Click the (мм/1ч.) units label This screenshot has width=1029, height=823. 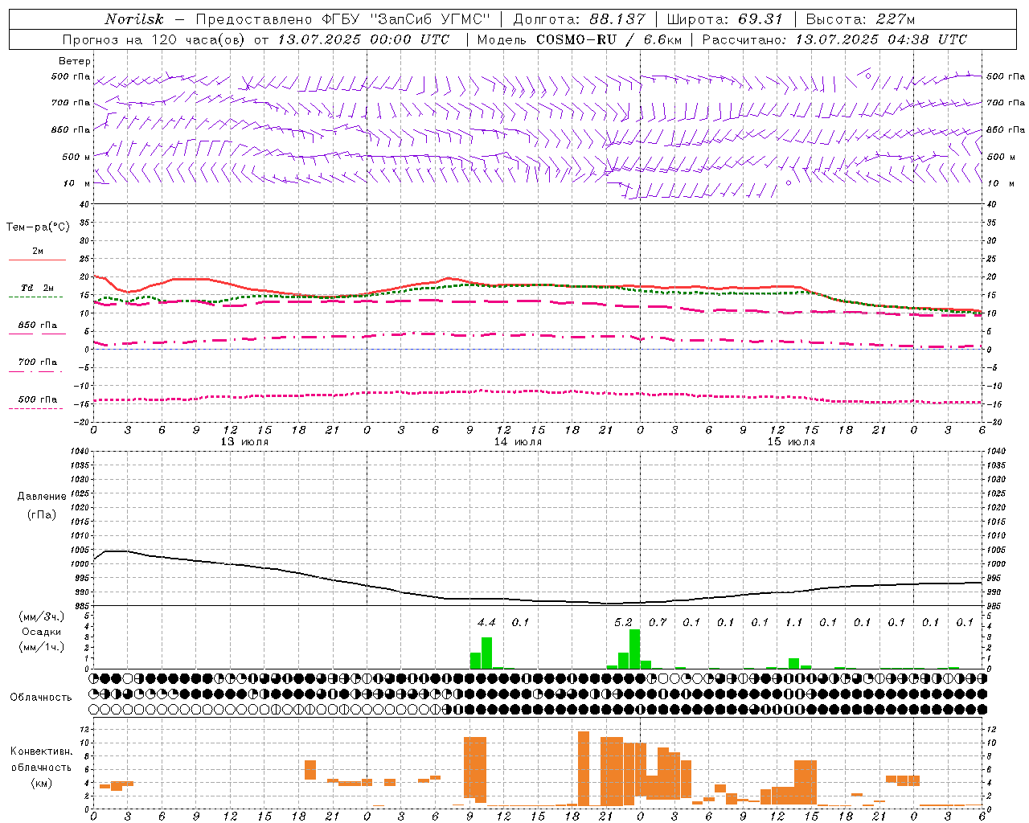(41, 647)
